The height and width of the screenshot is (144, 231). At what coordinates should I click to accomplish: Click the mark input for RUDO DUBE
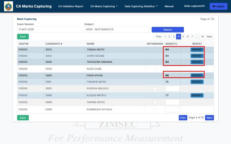point(172,69)
